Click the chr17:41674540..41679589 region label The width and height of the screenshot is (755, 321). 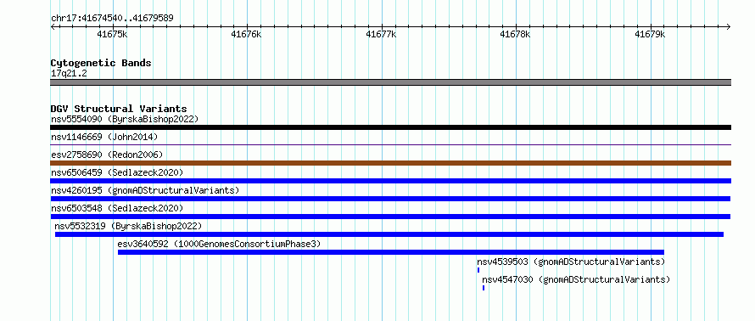coord(112,19)
